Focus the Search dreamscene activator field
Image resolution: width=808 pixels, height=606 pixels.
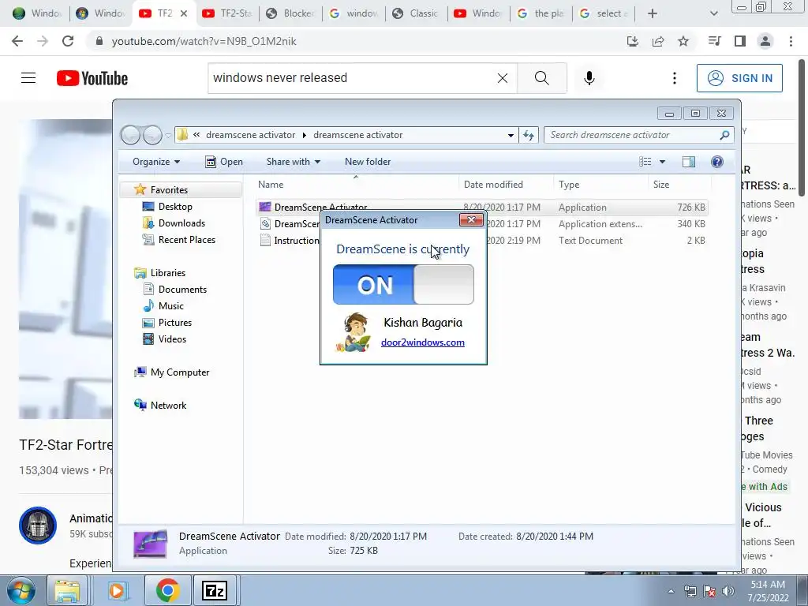(x=639, y=135)
